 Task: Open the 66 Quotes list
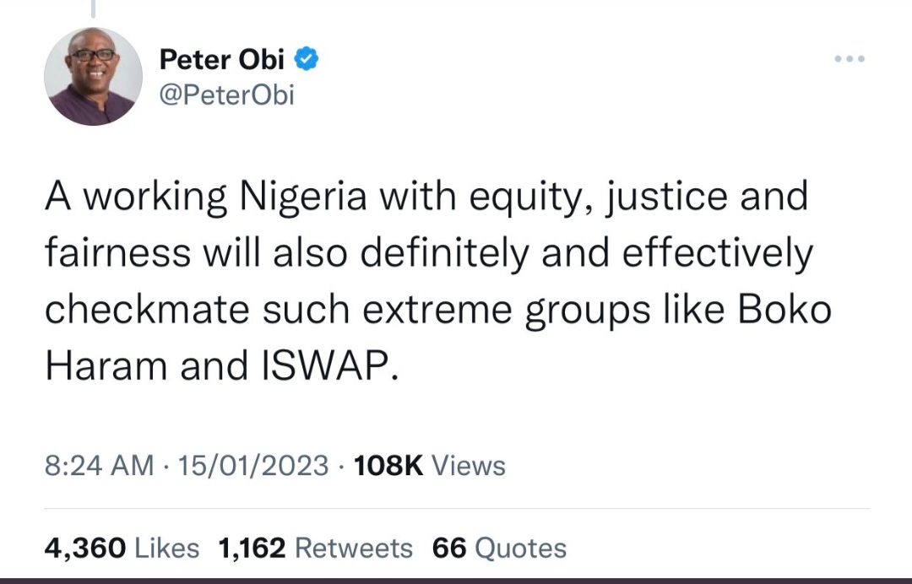tap(499, 549)
